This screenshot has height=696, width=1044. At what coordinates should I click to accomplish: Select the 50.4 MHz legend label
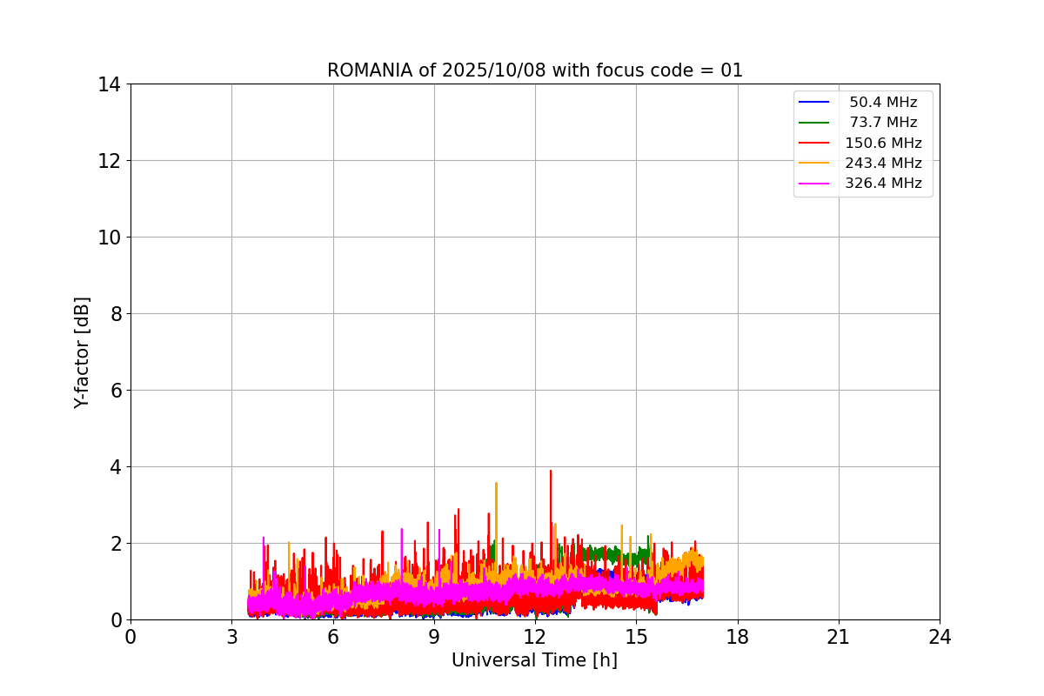click(883, 103)
